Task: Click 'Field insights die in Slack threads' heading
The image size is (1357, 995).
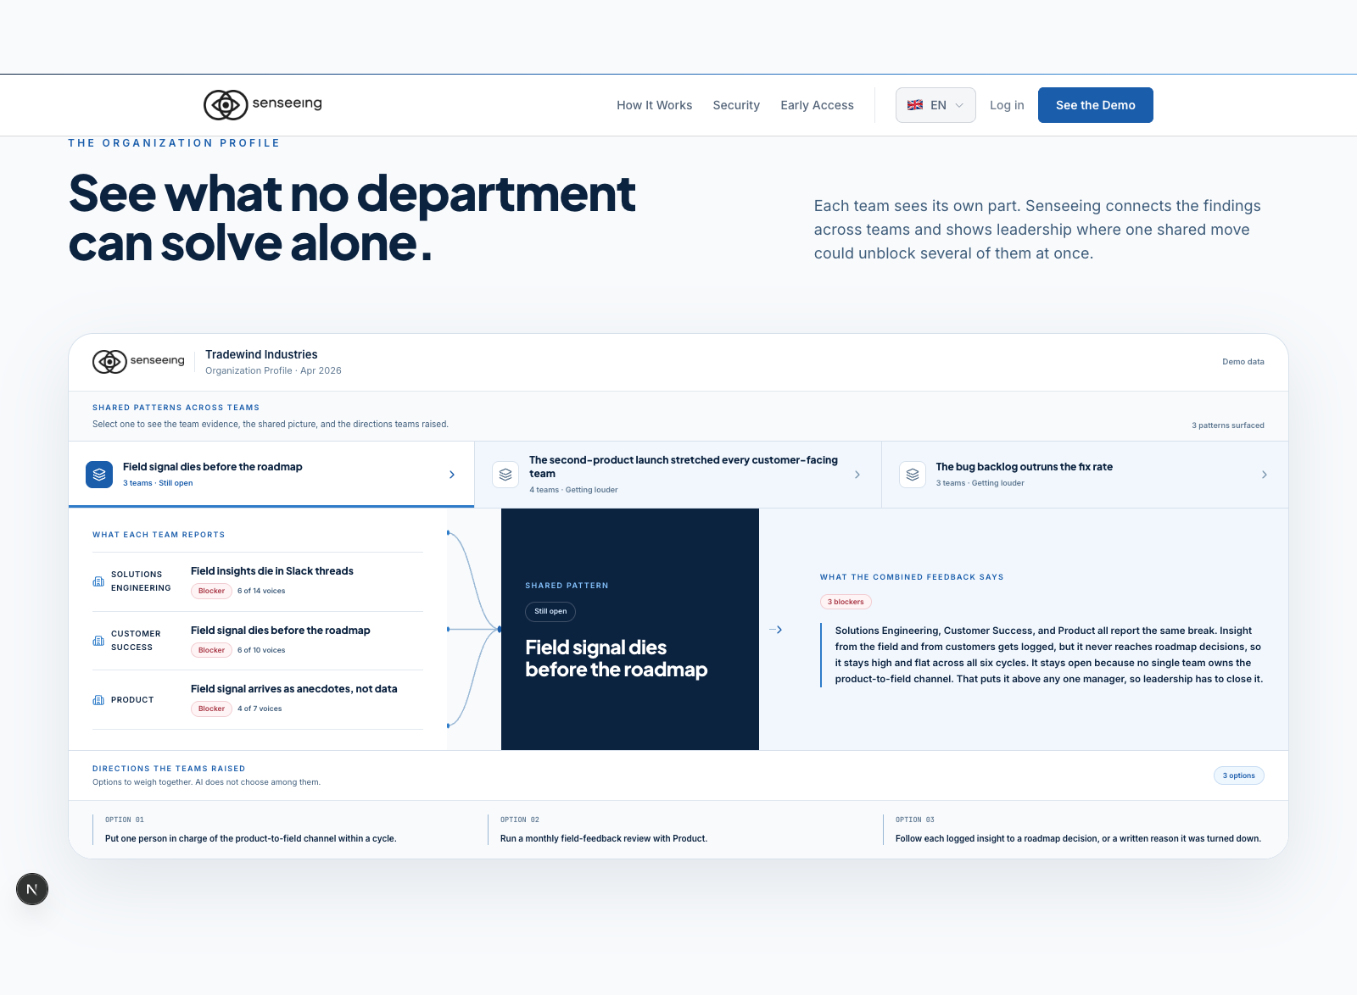Action: pyautogui.click(x=272, y=571)
